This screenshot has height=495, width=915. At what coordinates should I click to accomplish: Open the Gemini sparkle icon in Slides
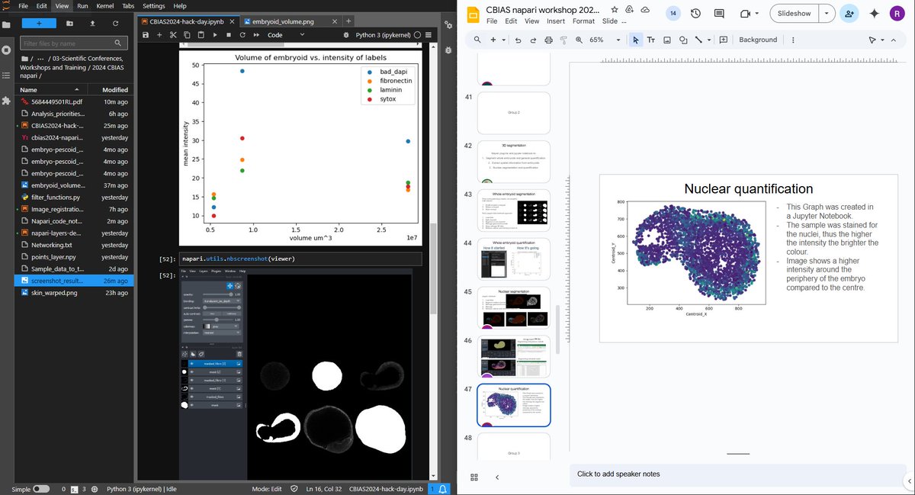(874, 14)
